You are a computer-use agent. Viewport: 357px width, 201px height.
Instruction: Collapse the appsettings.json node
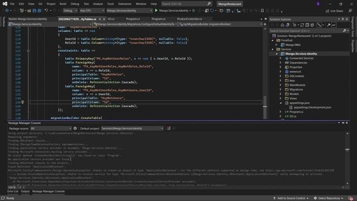point(281,103)
